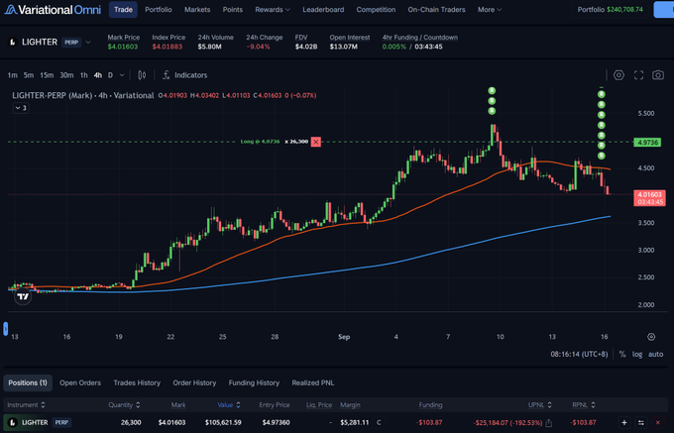Add to LIGHTER position with plus icon
The width and height of the screenshot is (674, 433).
(624, 423)
